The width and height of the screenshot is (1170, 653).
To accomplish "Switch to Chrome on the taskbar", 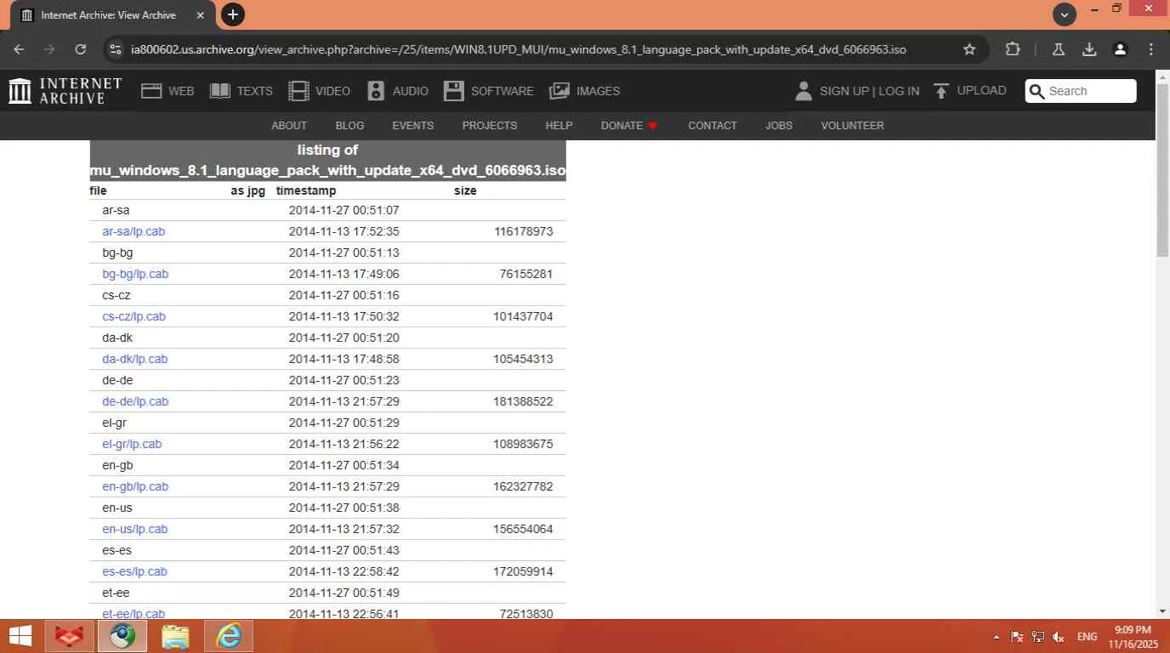I will (122, 636).
